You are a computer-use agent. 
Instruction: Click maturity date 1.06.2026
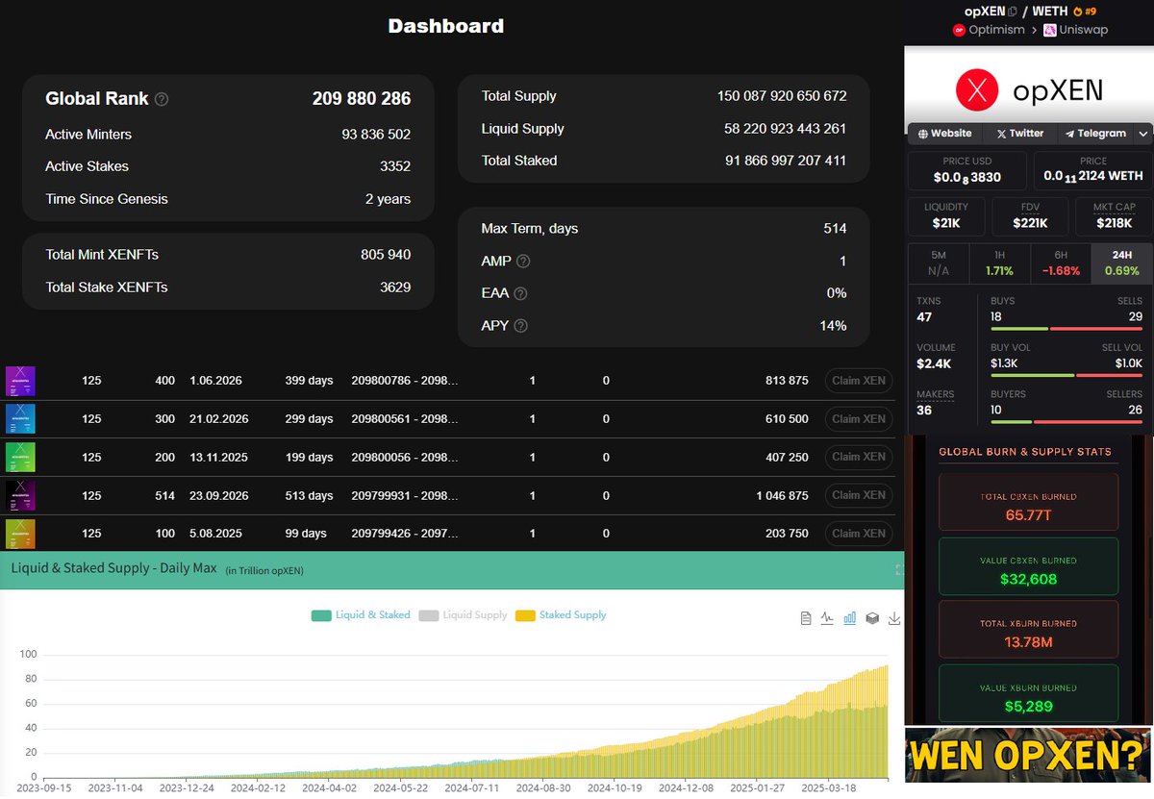tap(216, 381)
